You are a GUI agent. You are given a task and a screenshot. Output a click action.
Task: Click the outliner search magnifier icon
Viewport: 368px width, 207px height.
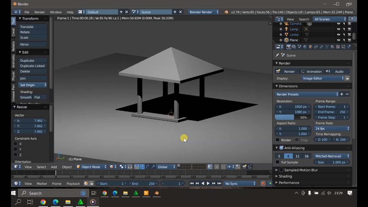click(351, 19)
